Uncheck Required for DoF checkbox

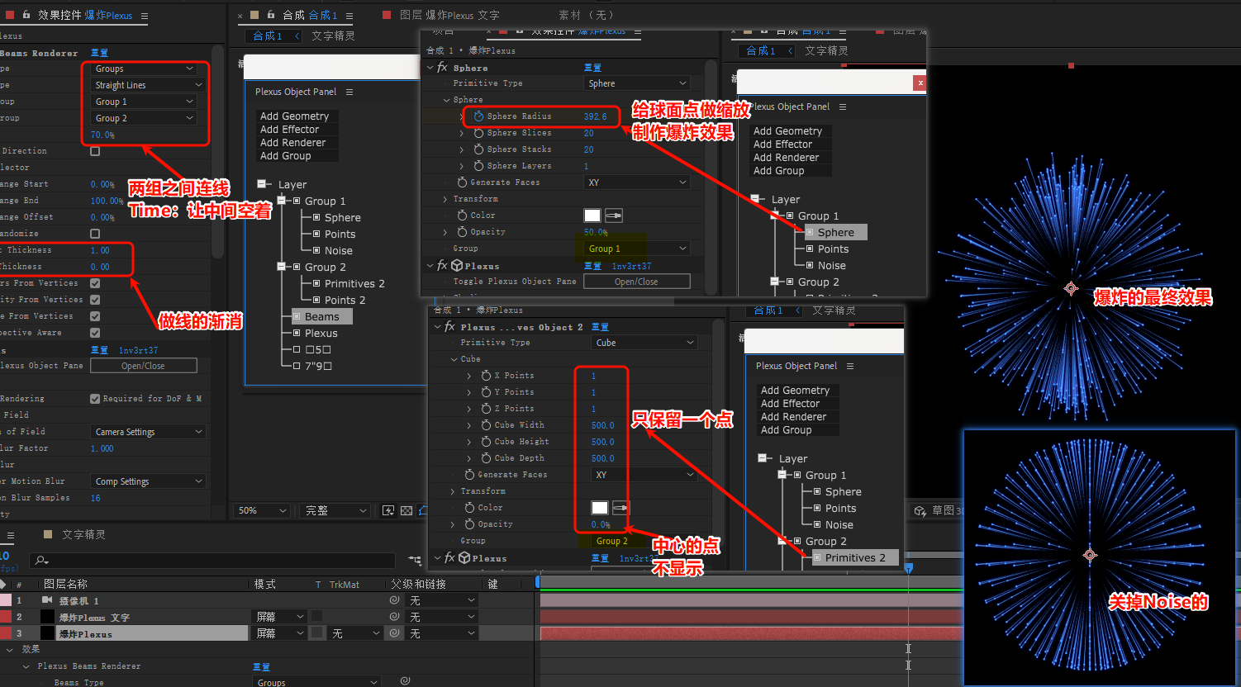[x=95, y=399]
